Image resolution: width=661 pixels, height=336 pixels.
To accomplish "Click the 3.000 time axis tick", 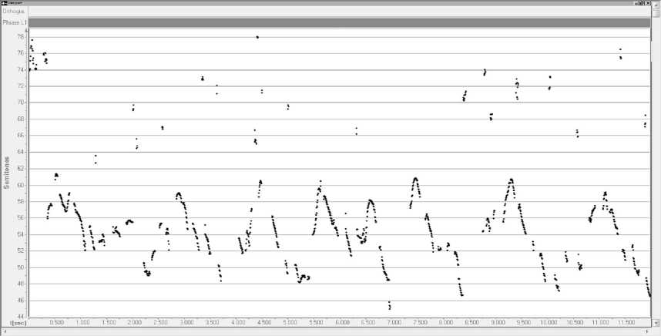I will pos(186,322).
